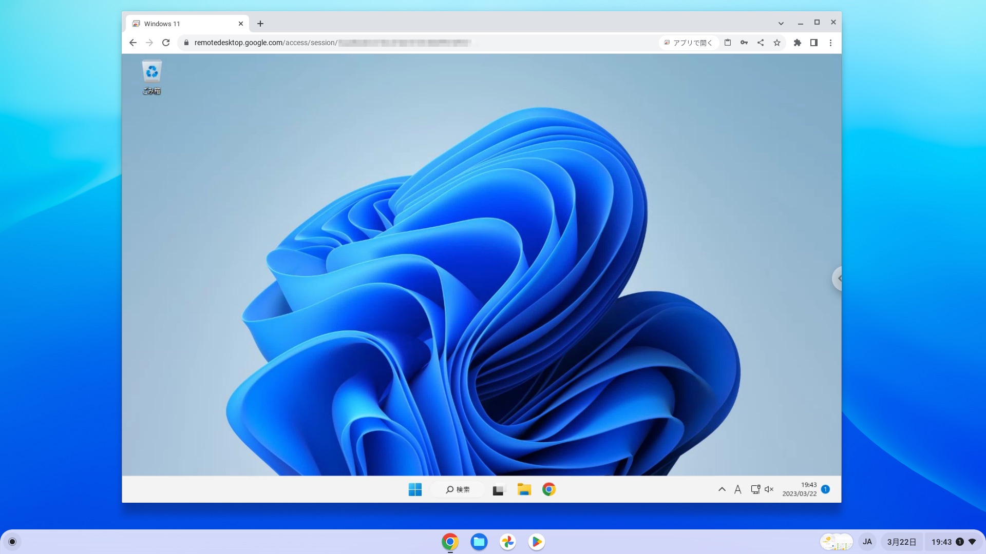Click Chrome in the ChromeOS shelf
Screen dimensions: 986x554
click(x=450, y=542)
